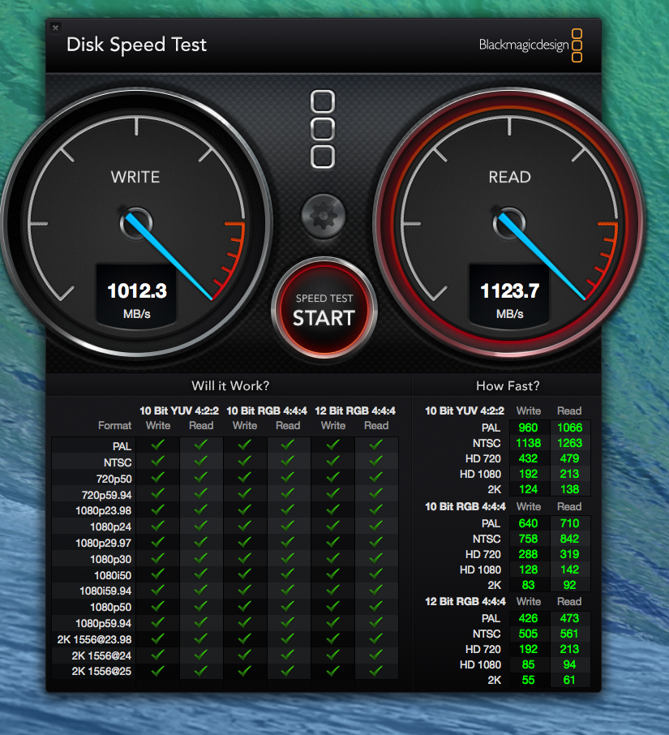Click 1080p24 checkmark under 12 Bit RGB Read

(x=375, y=525)
